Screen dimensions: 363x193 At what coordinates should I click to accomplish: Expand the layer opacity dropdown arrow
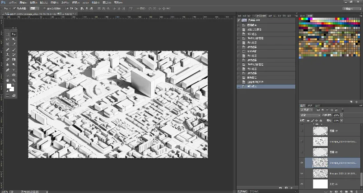(x=341, y=115)
